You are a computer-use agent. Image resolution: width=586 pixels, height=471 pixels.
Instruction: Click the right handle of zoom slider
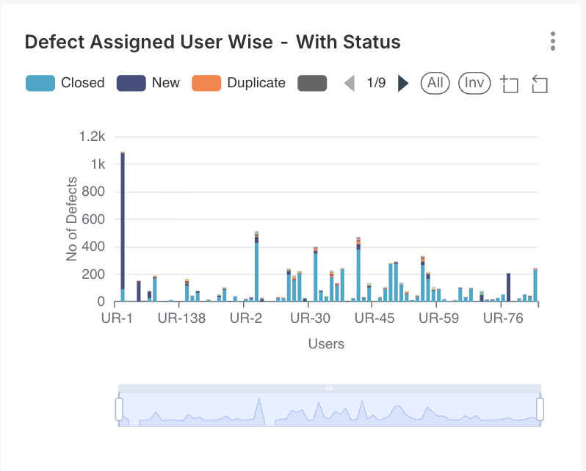point(540,409)
